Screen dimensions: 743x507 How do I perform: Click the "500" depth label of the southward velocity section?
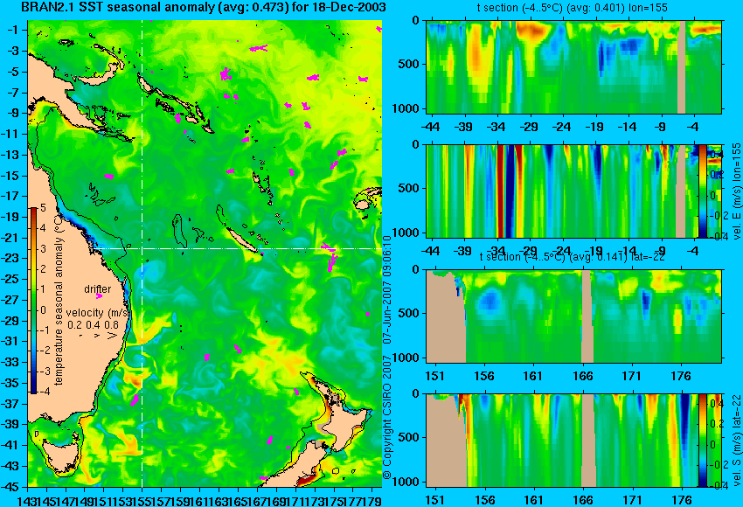pos(408,437)
